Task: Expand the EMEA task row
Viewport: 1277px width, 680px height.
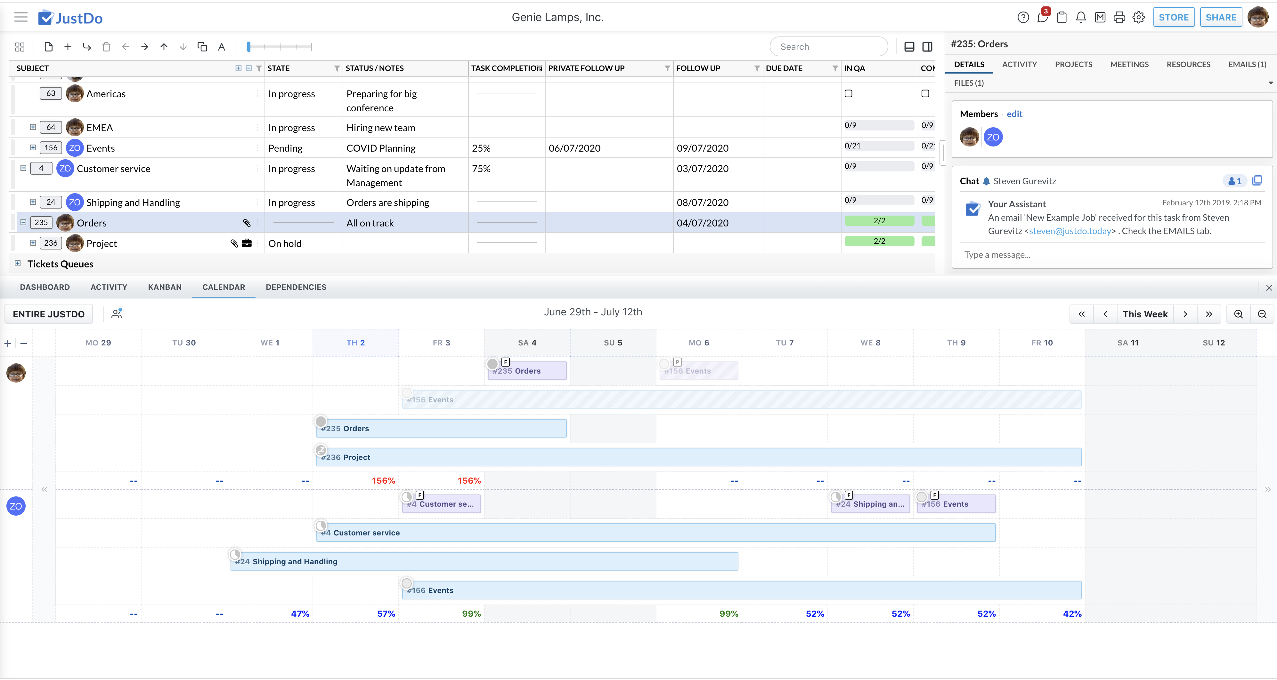Action: coord(33,127)
